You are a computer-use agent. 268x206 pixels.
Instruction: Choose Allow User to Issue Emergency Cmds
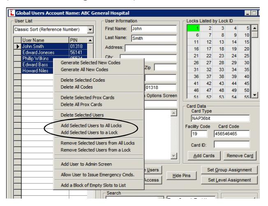(97, 174)
